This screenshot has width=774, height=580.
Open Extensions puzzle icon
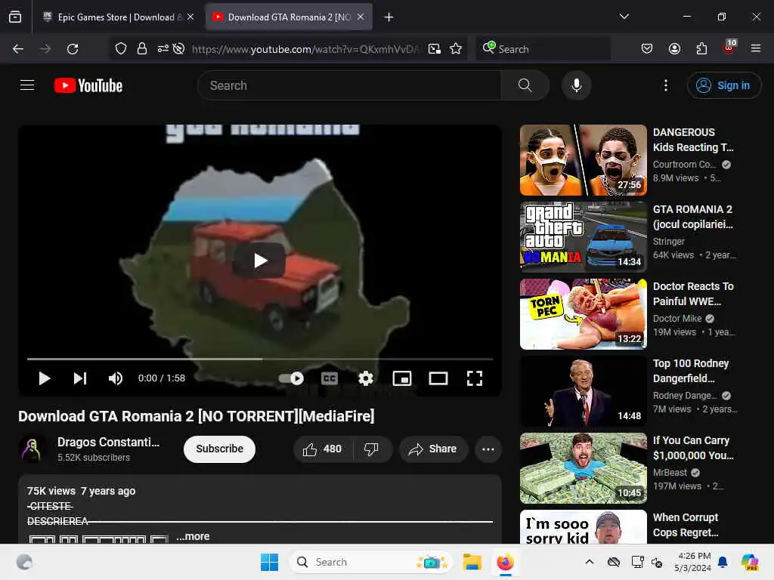click(x=701, y=49)
